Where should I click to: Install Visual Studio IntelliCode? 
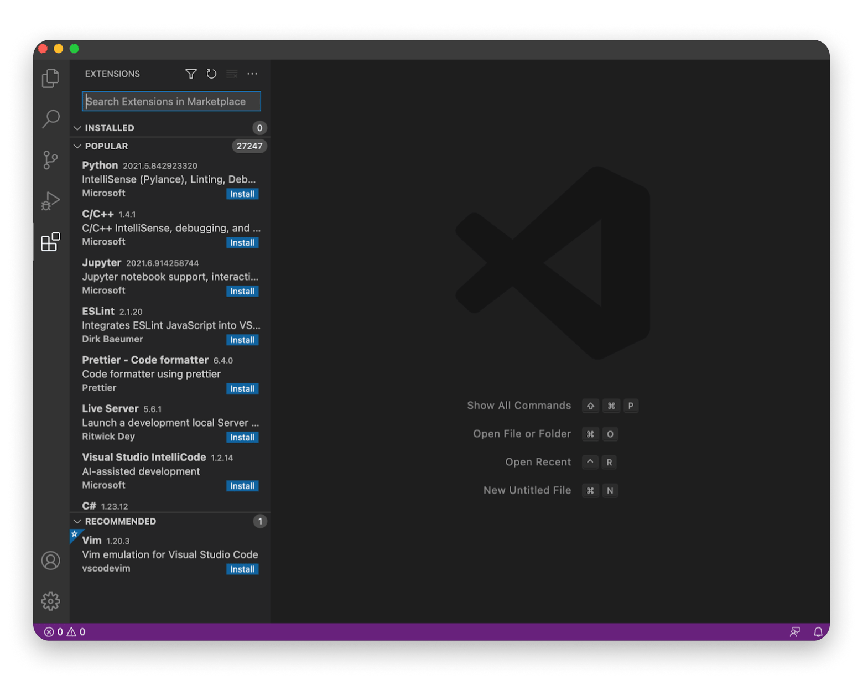pos(242,486)
